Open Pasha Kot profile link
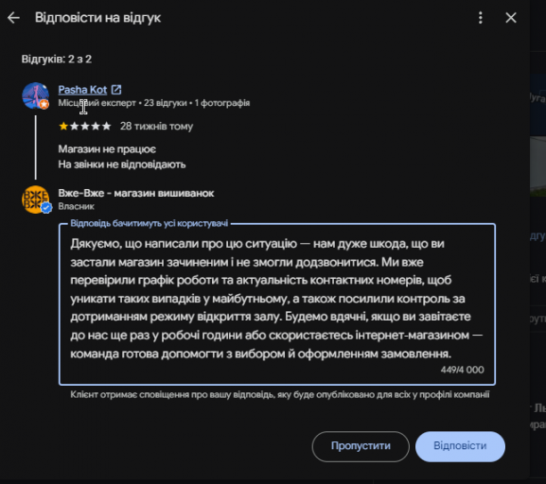 coord(82,90)
